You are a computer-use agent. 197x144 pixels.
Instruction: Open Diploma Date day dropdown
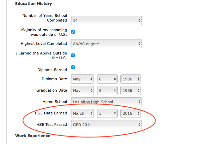(107, 79)
